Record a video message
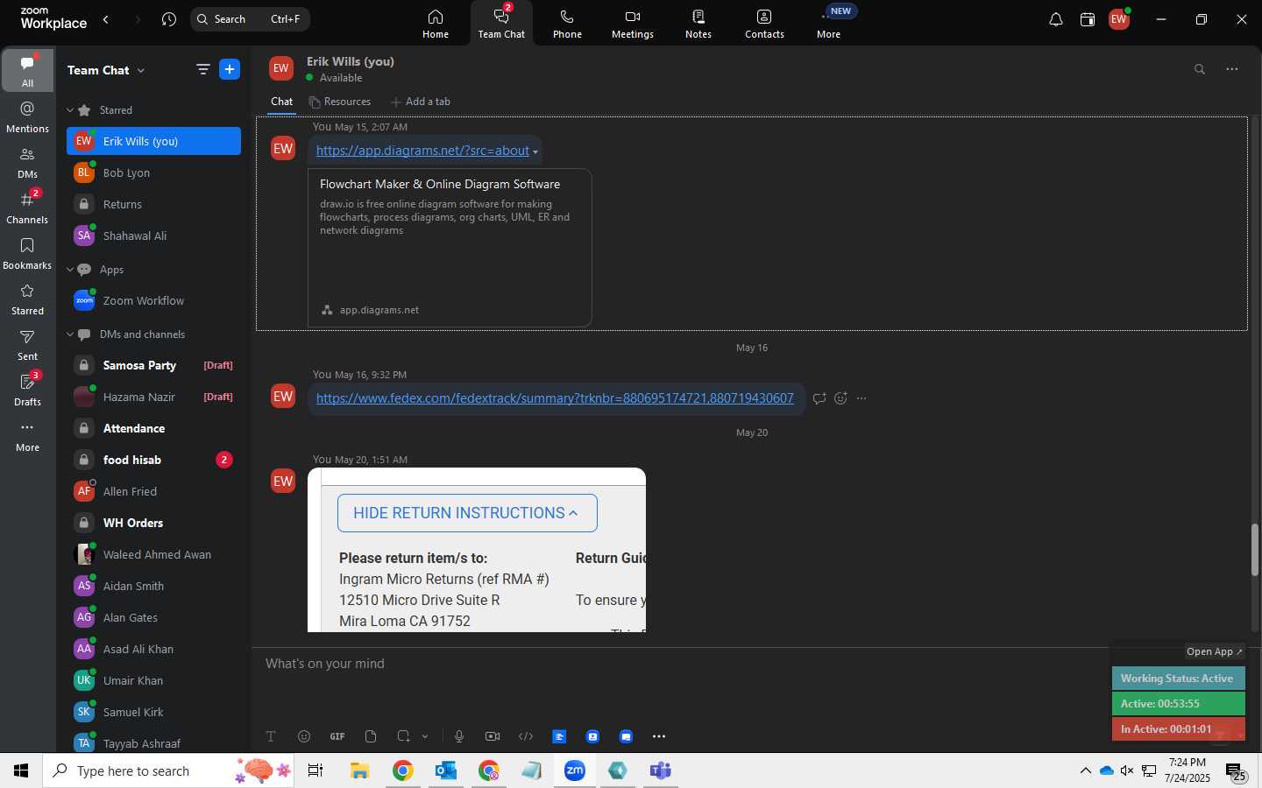1262x788 pixels. click(x=493, y=736)
